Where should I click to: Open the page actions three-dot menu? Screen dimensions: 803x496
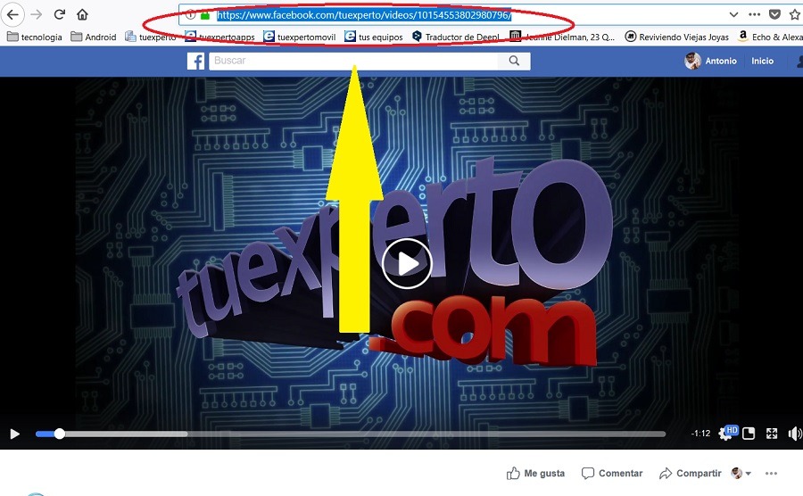click(x=754, y=15)
